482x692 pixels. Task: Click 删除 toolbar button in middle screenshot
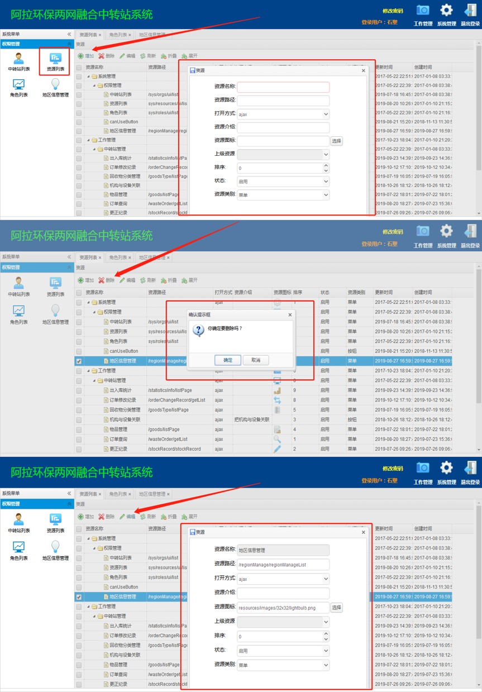106,280
